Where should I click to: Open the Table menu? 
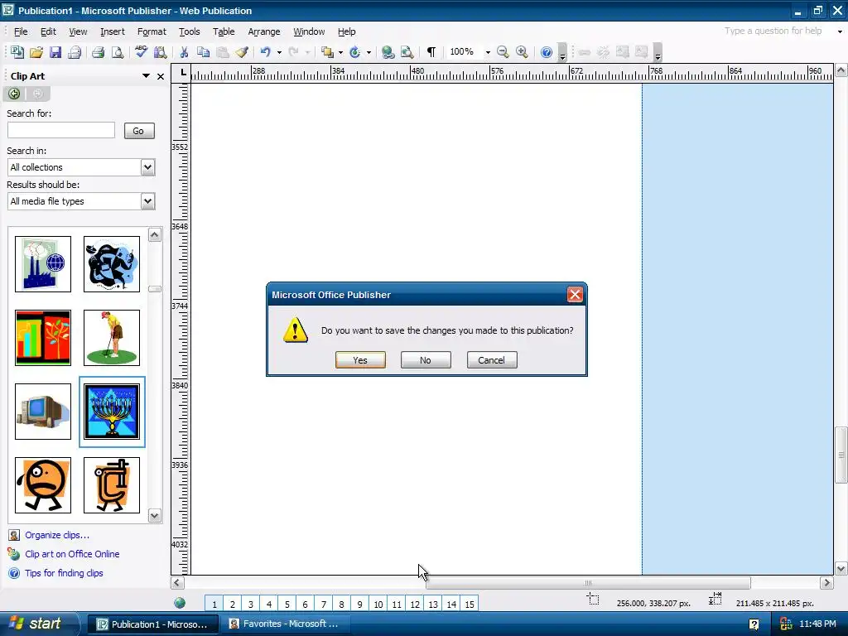pos(224,31)
